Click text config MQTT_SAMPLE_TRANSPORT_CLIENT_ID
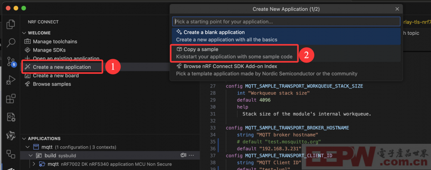This screenshot has height=170, width=431. coord(279,156)
